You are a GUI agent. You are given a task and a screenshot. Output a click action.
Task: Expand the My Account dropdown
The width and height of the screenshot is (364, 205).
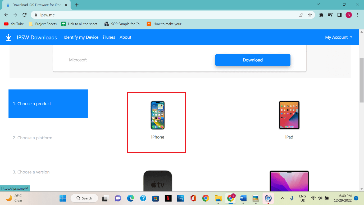pyautogui.click(x=339, y=37)
